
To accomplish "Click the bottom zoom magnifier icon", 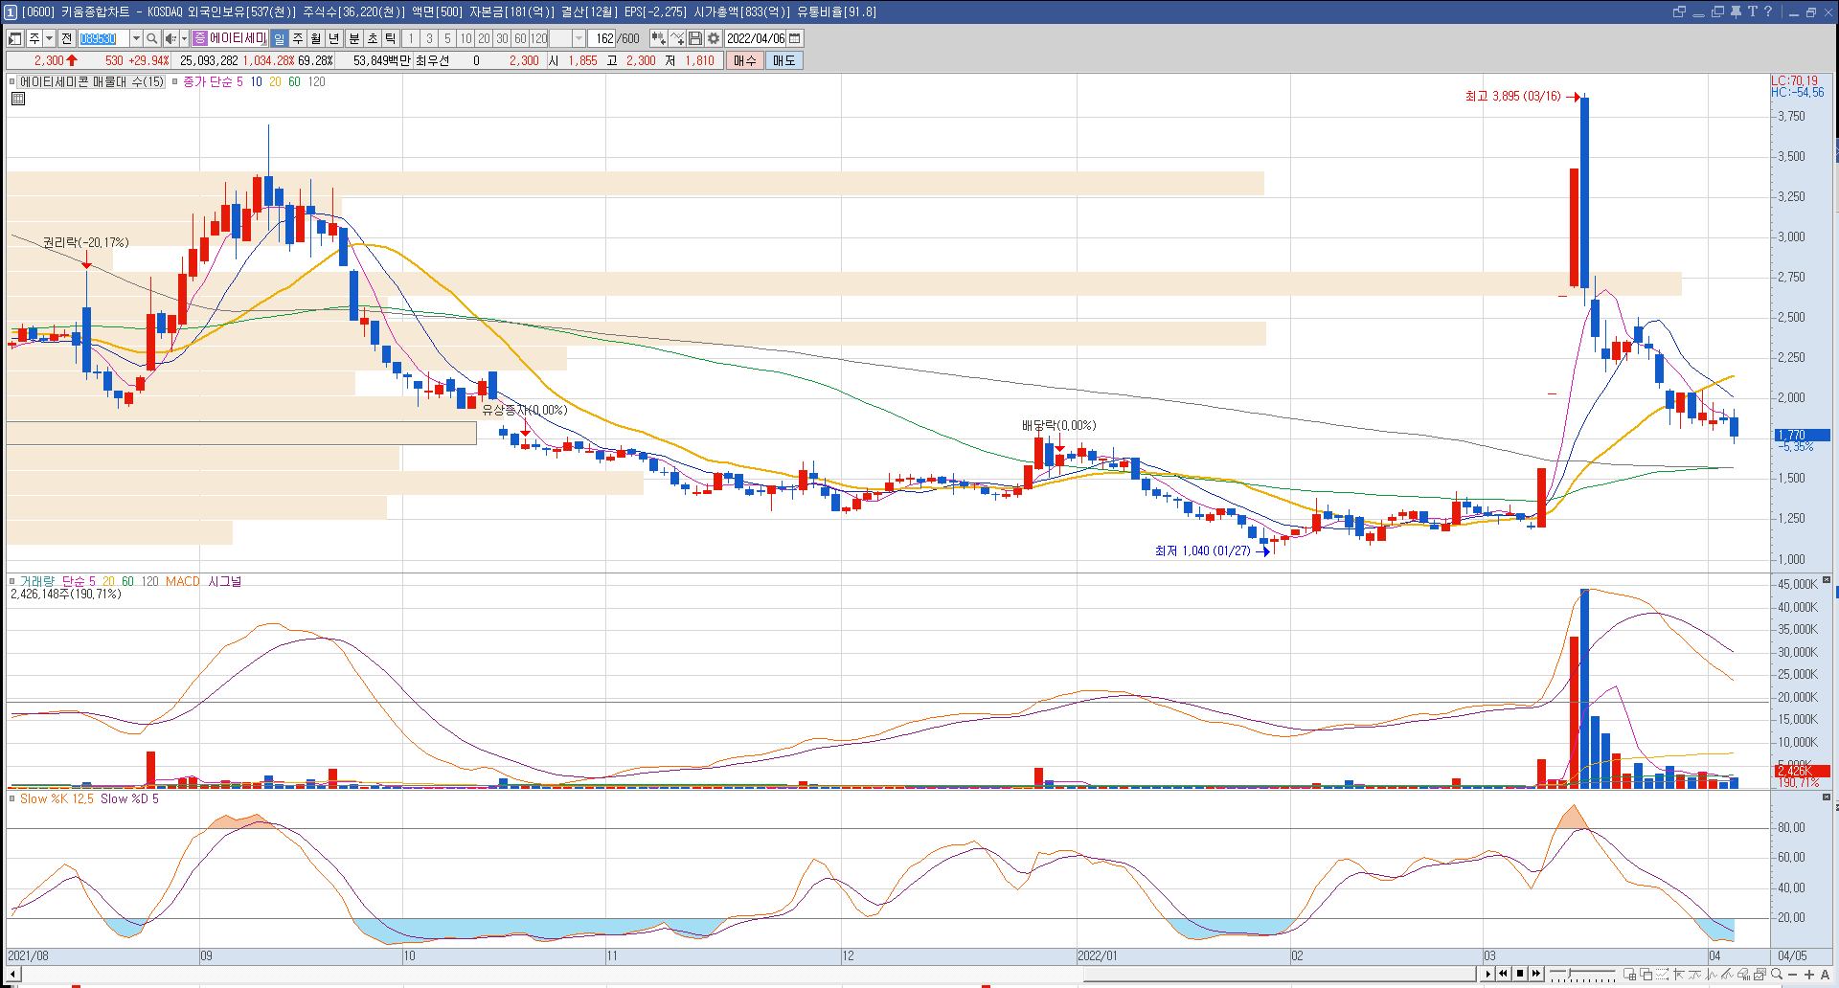I will point(1777,974).
